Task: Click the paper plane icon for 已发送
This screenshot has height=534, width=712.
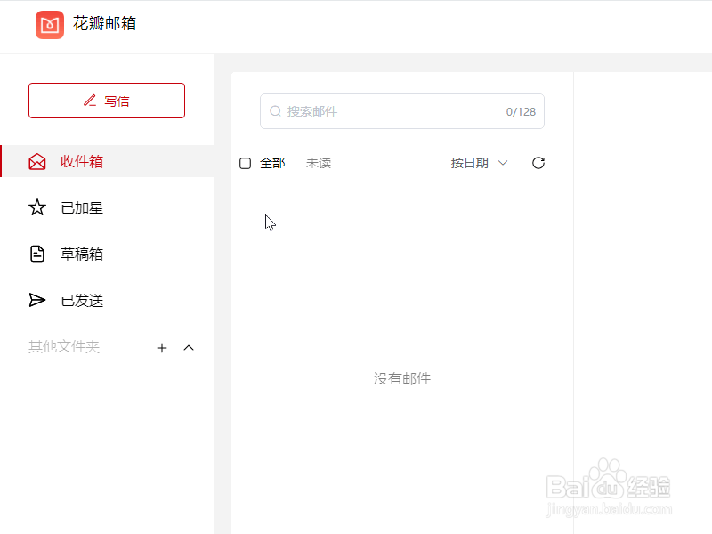Action: [x=36, y=300]
